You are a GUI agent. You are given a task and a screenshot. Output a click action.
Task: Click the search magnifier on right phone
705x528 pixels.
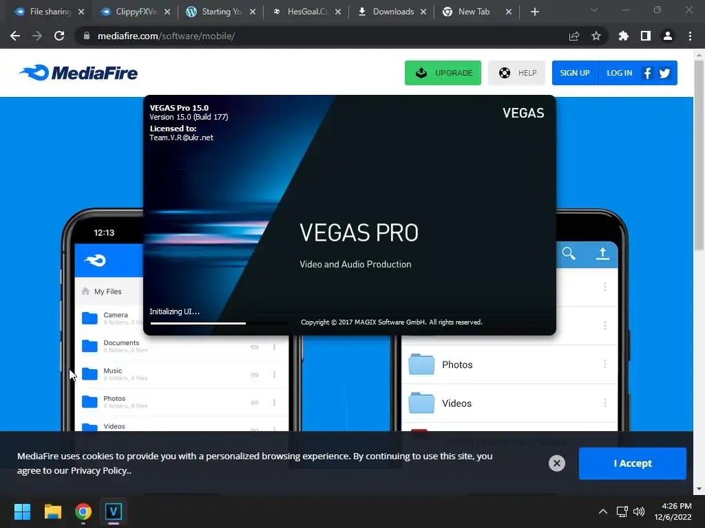coord(569,254)
